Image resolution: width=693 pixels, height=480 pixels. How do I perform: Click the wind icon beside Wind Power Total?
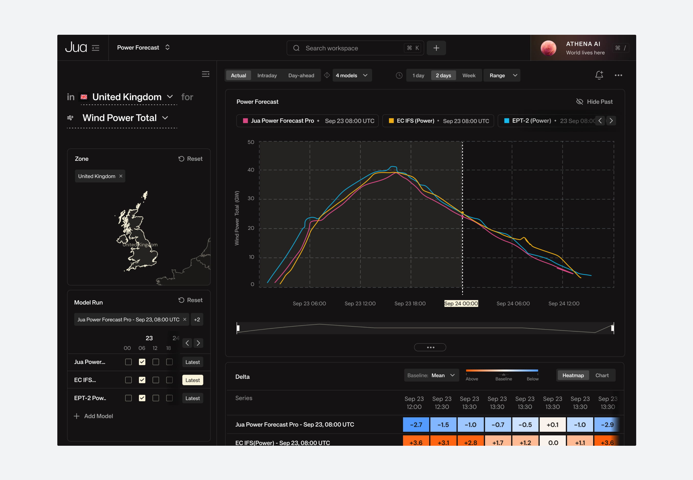(70, 118)
